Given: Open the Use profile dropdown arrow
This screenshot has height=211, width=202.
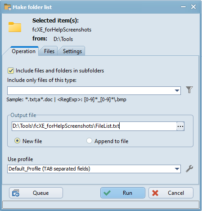Looking at the screenshot, I should coord(177,169).
